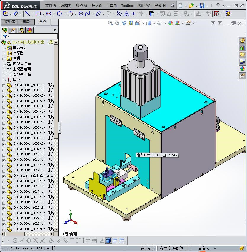Collapse the left panel via splitter handle
Viewport: 247px width, 252px height.
pyautogui.click(x=60, y=128)
